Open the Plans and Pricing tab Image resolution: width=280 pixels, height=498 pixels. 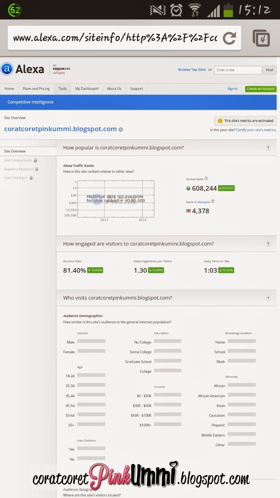click(36, 89)
